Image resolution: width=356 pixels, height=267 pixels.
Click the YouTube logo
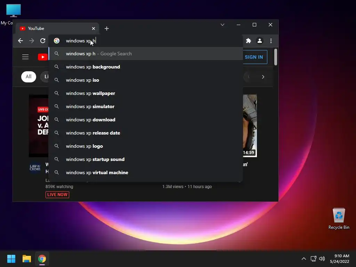click(x=43, y=57)
